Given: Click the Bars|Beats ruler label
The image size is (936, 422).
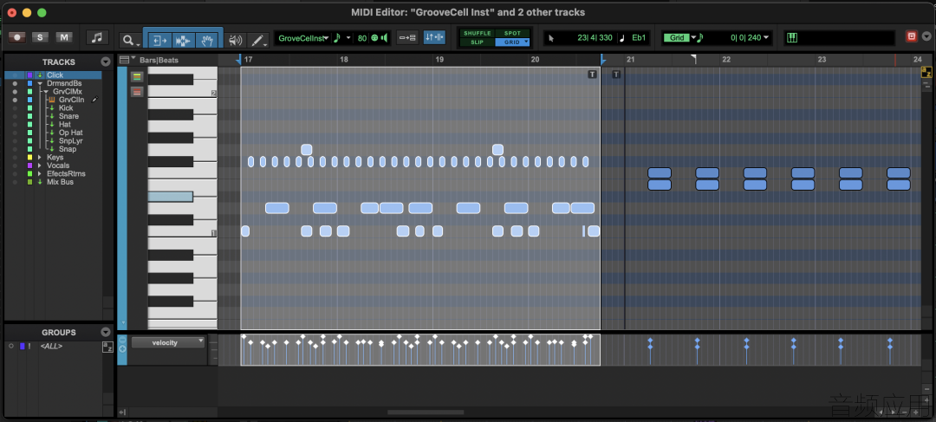Looking at the screenshot, I should coord(159,60).
